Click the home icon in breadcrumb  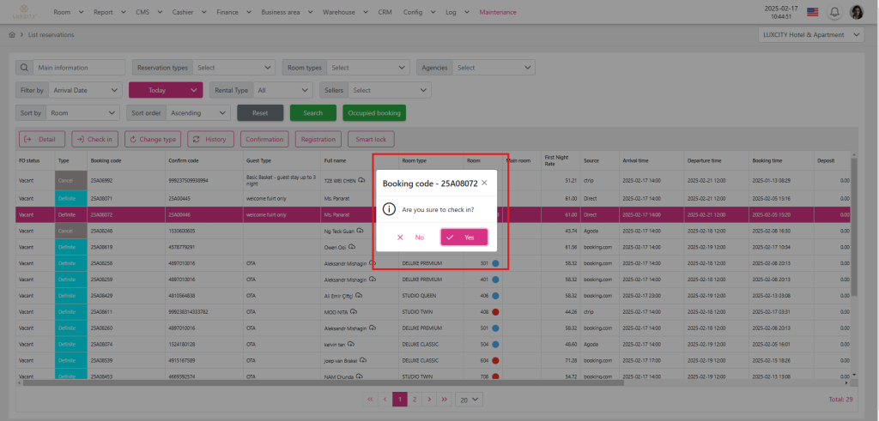pos(12,35)
